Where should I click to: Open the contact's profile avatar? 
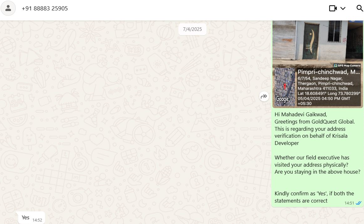tap(8, 9)
